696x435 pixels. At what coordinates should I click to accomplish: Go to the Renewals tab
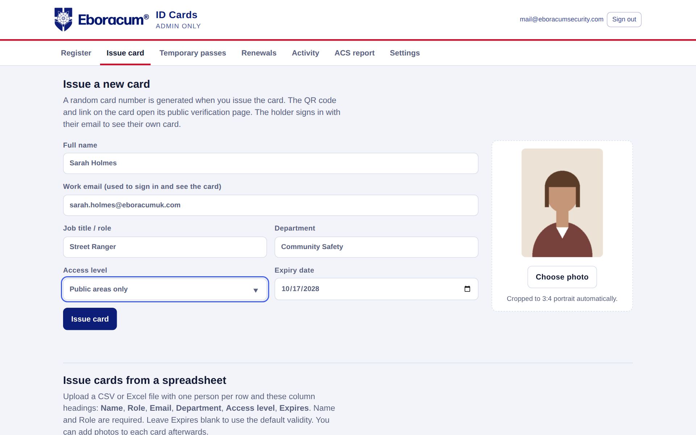coord(259,53)
